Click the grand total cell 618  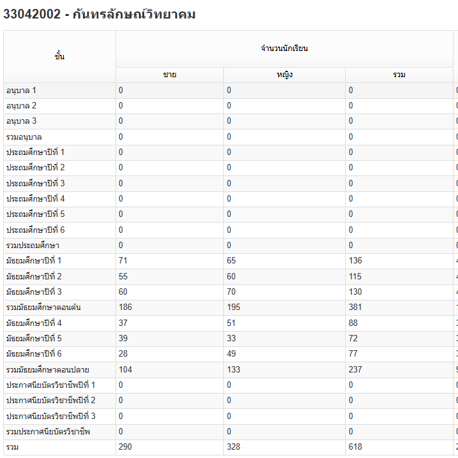tap(355, 447)
